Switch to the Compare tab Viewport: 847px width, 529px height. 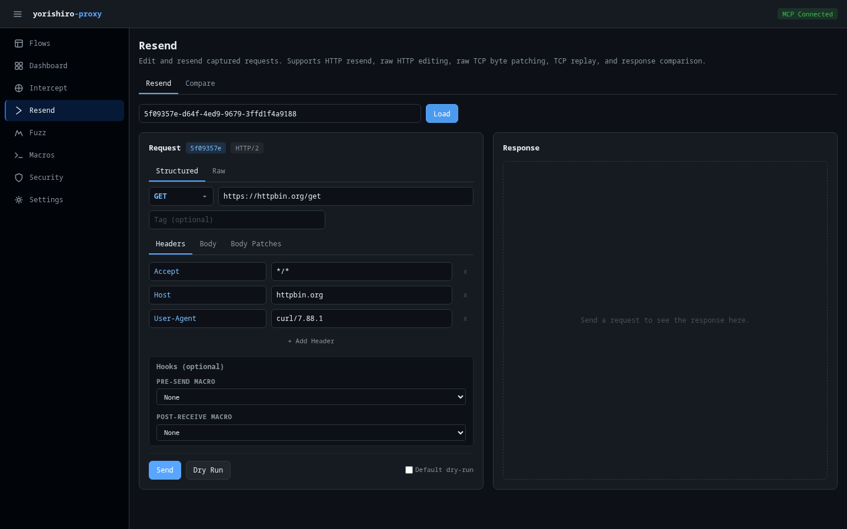[x=200, y=83]
